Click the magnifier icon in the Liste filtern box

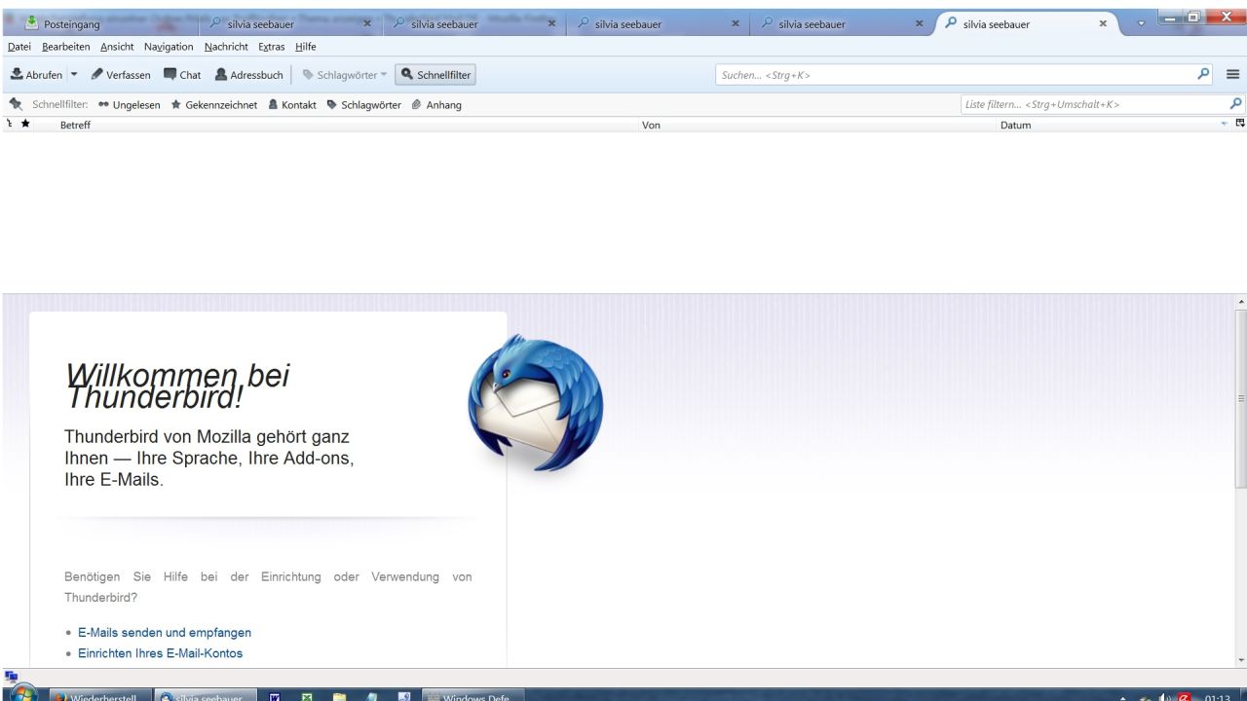pos(1237,104)
